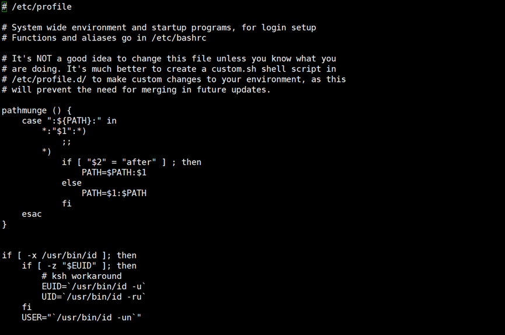Place cursor on 'System wide environment' comment

(69, 27)
